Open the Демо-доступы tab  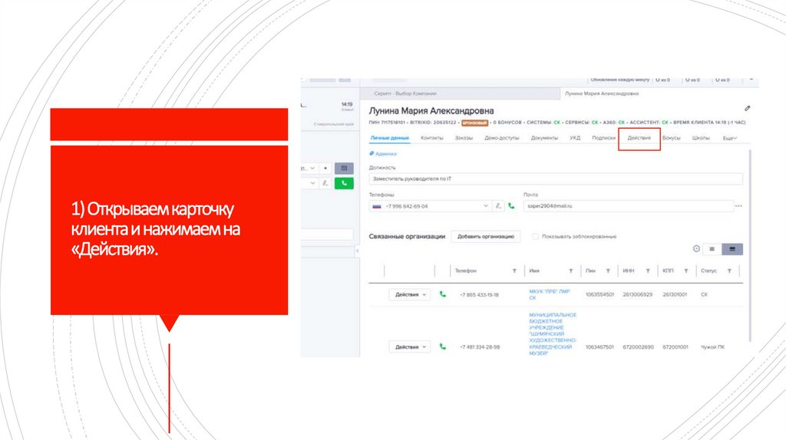click(x=502, y=138)
